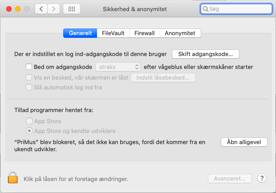
Task: Click the padlock icon to unlock changes
Action: [x=12, y=177]
